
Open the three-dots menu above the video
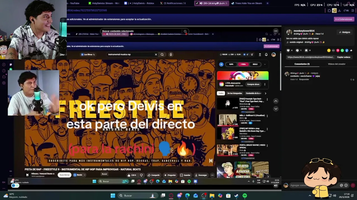coord(276,31)
